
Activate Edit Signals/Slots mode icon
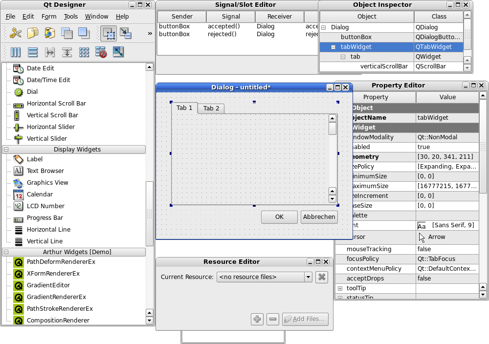(x=126, y=33)
